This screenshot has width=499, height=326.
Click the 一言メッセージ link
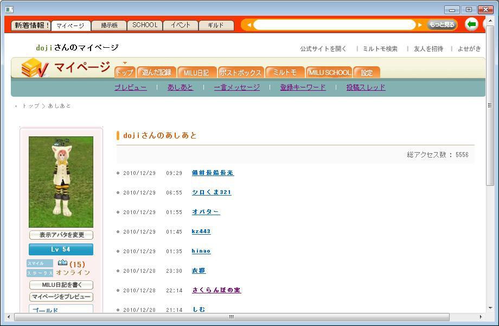click(236, 87)
